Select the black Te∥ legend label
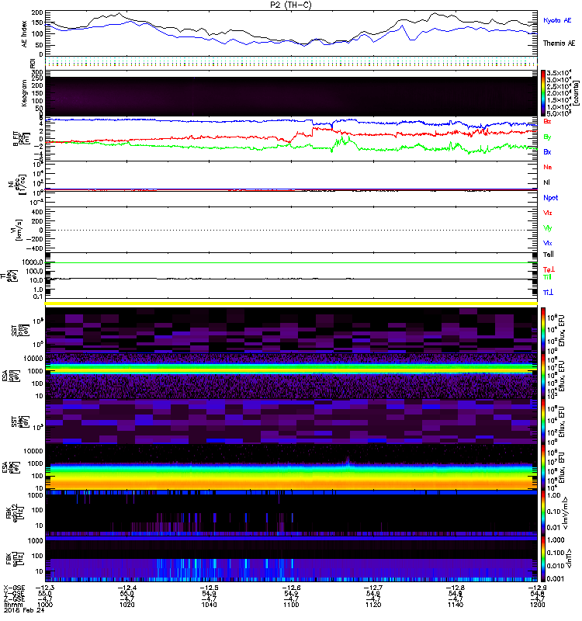 tap(549, 255)
